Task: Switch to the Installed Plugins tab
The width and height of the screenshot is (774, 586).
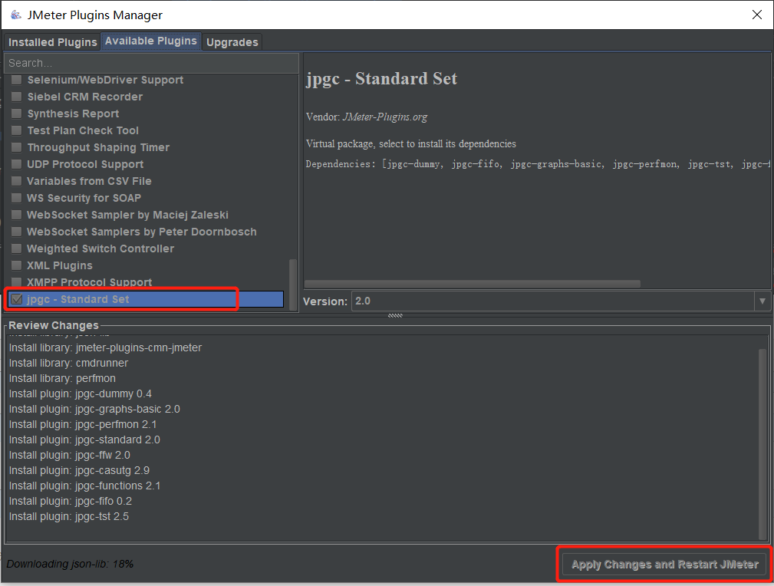Action: (52, 42)
